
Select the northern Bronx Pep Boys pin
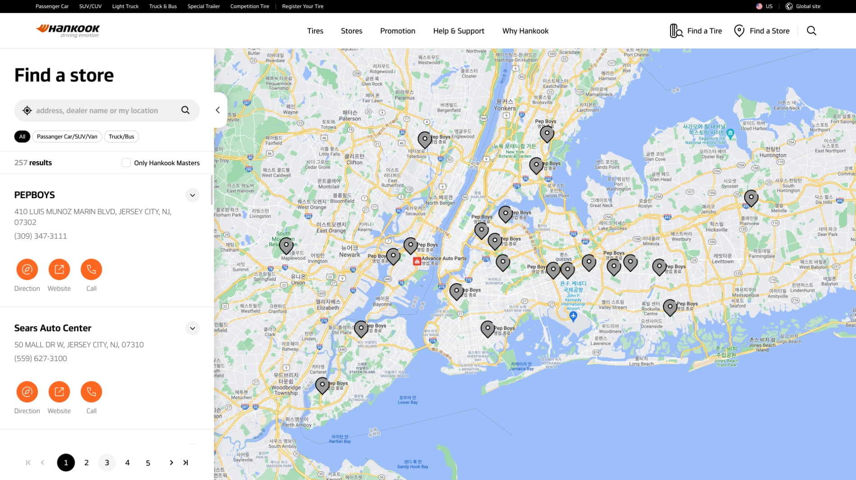[547, 134]
